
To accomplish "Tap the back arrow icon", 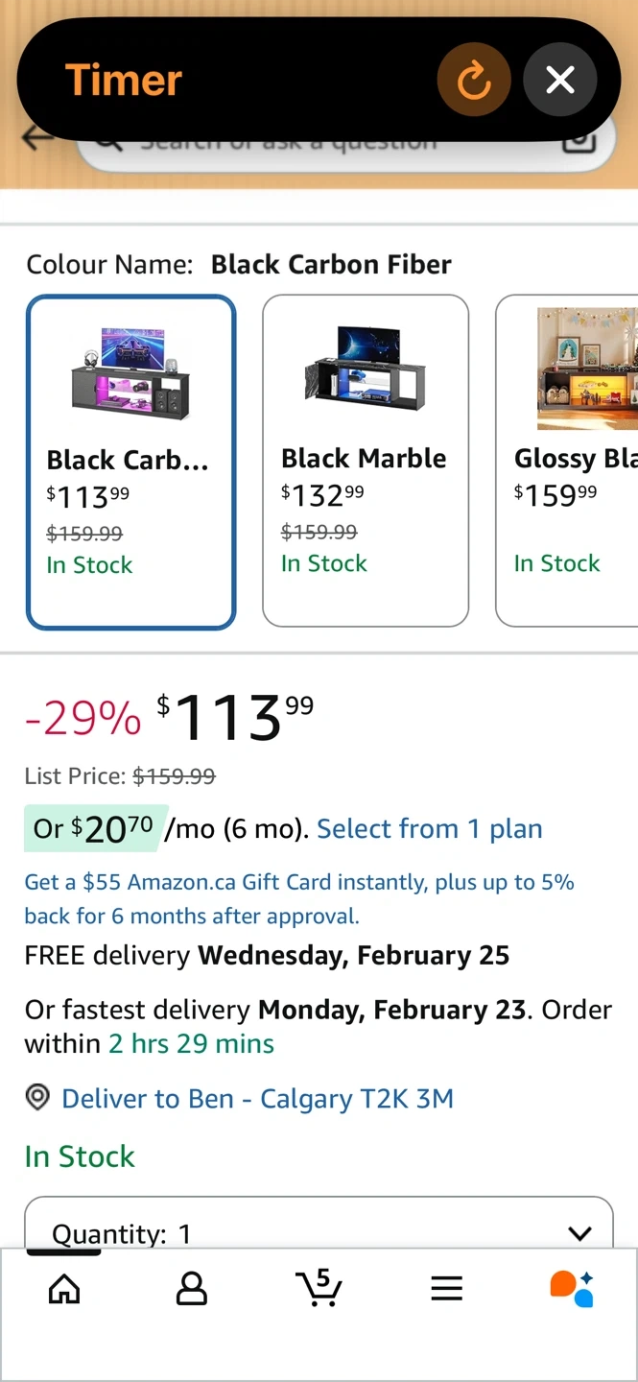I will coord(36,140).
